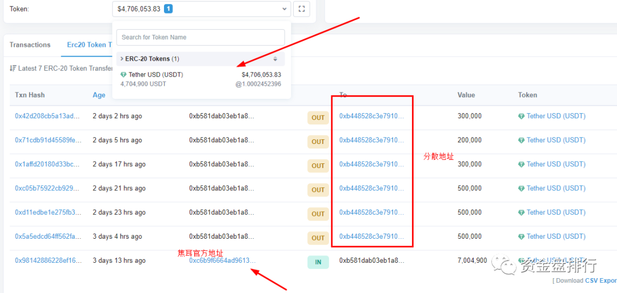
Task: Click Tether USD (USDT) token in 2 days 2 hrs row
Action: (x=556, y=116)
